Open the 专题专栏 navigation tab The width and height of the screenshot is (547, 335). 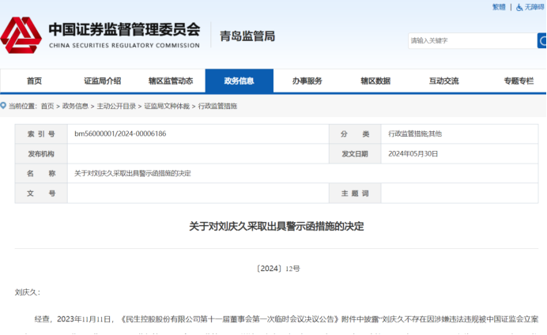[x=518, y=81]
